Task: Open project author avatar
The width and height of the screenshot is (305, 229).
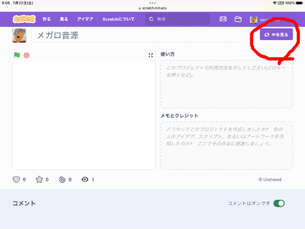Action: (x=19, y=35)
